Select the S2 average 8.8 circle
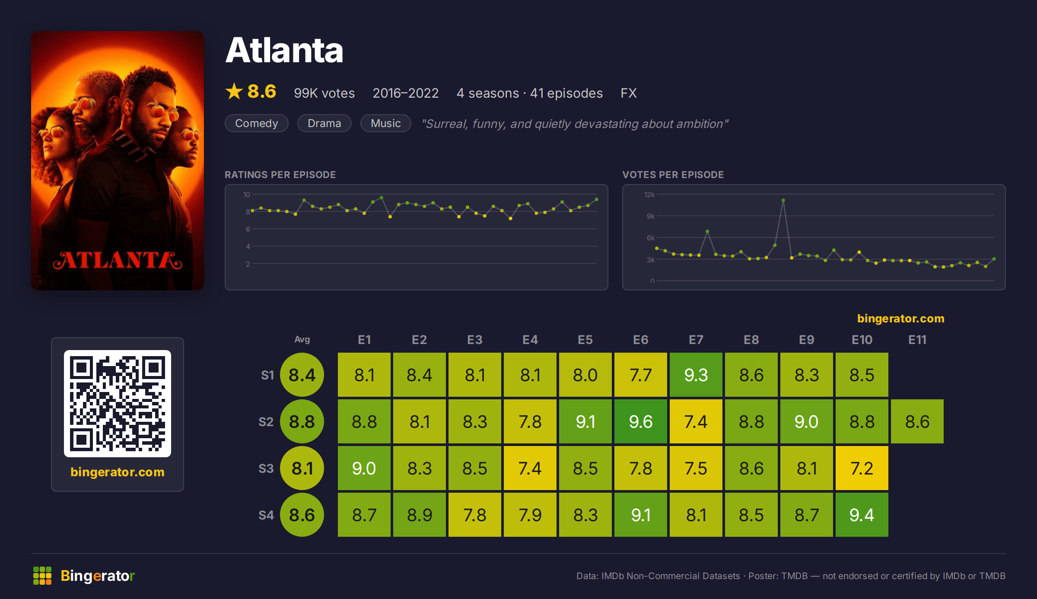Viewport: 1037px width, 599px height. click(302, 421)
